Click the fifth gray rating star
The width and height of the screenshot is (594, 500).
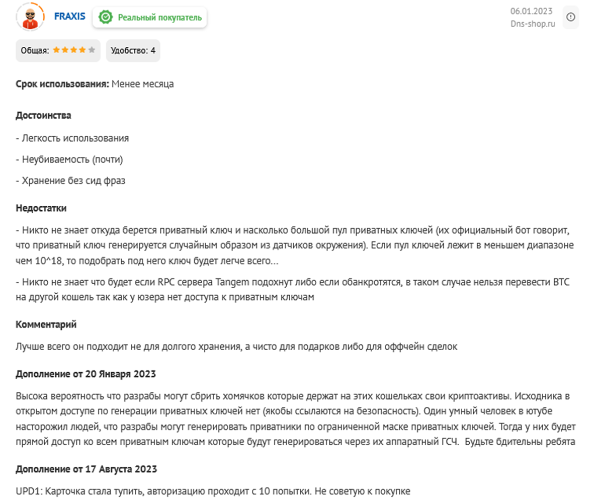click(92, 50)
